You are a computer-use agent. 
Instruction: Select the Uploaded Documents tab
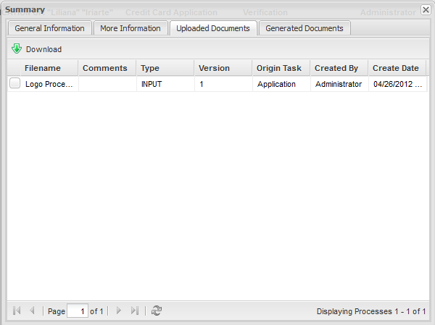click(x=213, y=28)
